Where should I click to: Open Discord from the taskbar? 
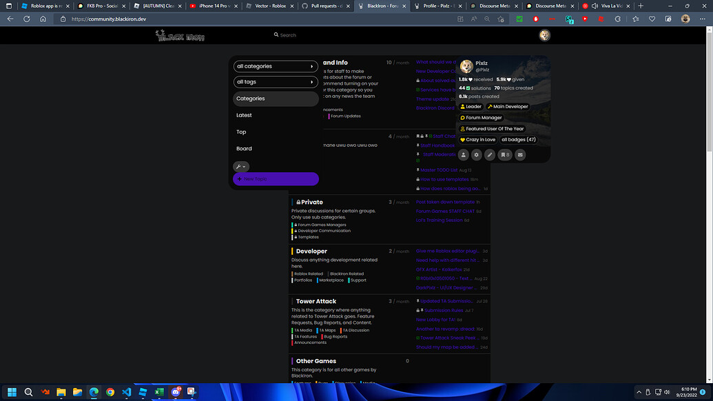click(175, 392)
